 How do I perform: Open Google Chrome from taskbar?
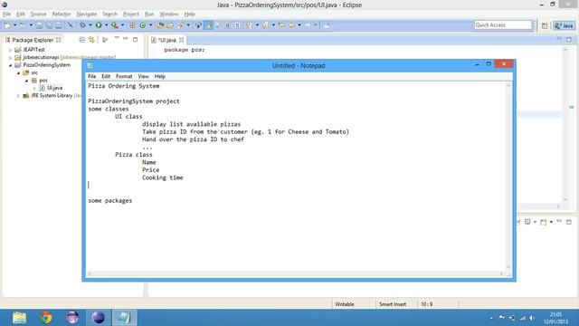point(46,318)
